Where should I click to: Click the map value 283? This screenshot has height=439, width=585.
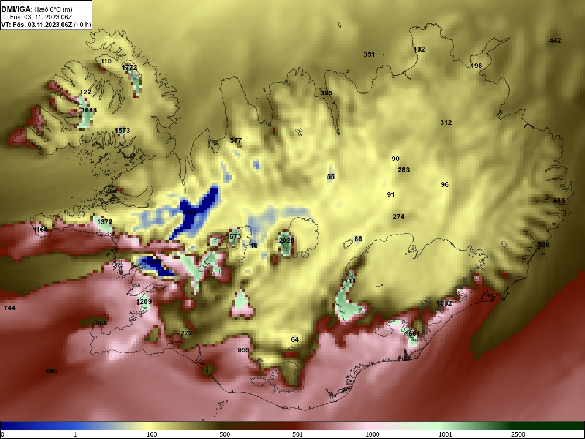[404, 170]
